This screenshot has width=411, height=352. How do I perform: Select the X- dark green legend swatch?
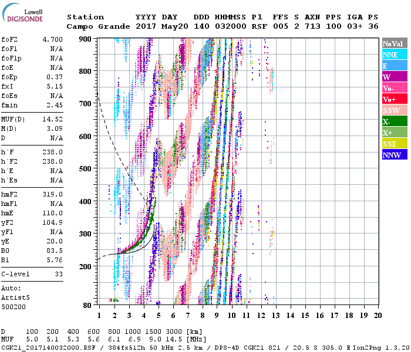click(395, 121)
